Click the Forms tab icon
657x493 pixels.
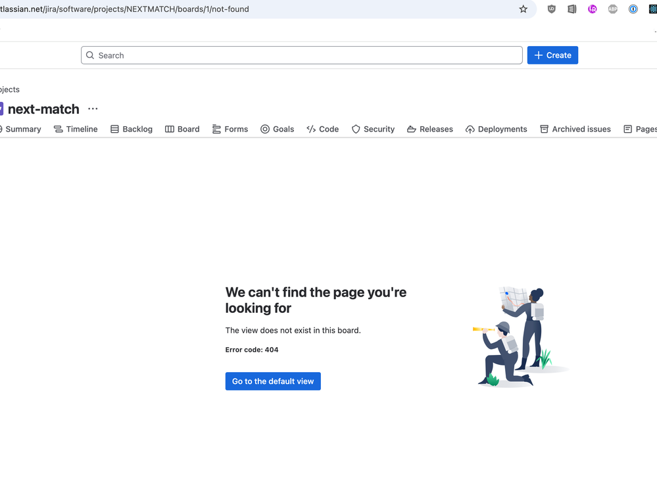[216, 129]
